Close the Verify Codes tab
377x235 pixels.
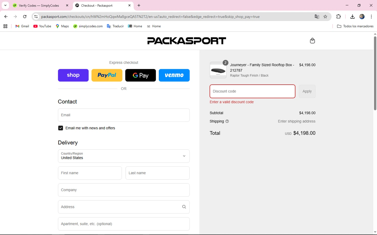click(x=67, y=5)
